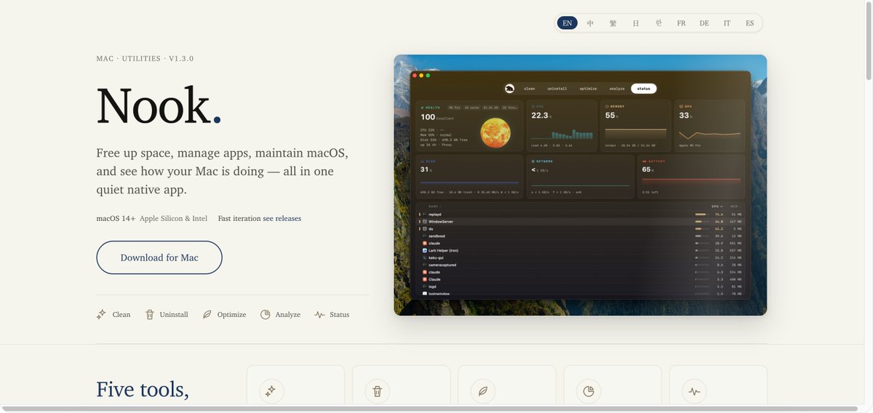
Task: Switch language to 中 (Simplified Chinese)
Action: (590, 23)
